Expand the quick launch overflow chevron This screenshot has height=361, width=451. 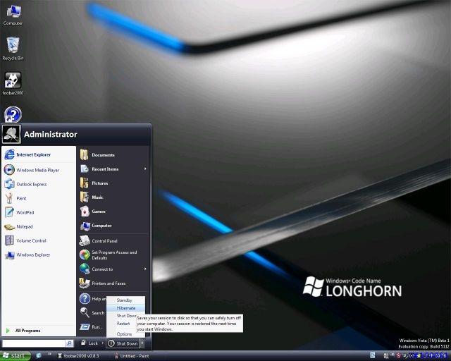49,355
